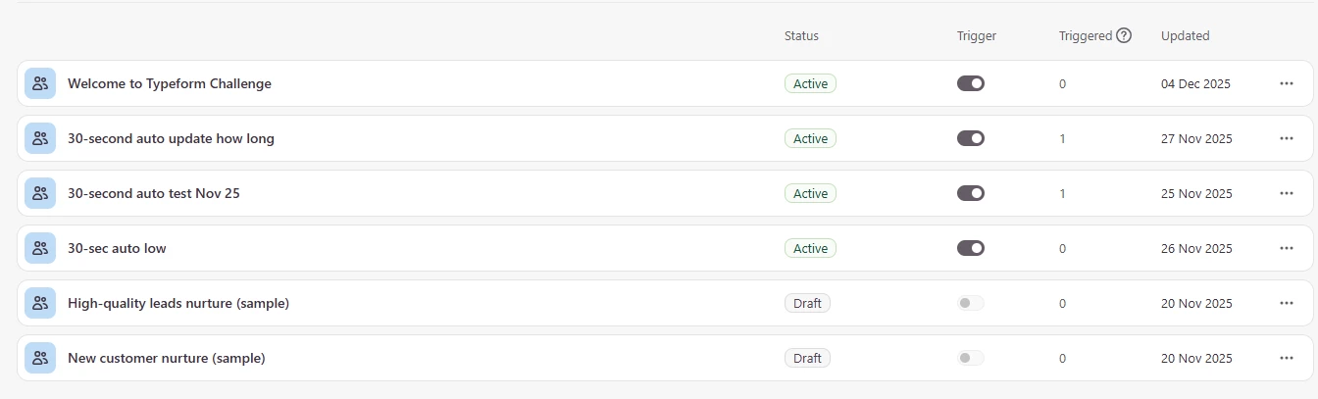Click the Welcome to Typeform Challenge contacts icon
This screenshot has width=1318, height=399.
coord(40,83)
